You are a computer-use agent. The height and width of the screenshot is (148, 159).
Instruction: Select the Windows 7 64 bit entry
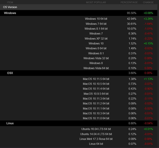[x=96, y=24]
